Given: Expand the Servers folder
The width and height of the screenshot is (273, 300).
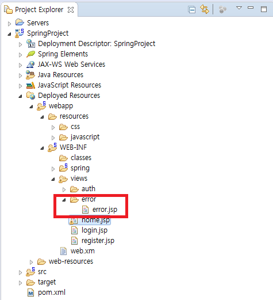Looking at the screenshot, I should (9, 24).
